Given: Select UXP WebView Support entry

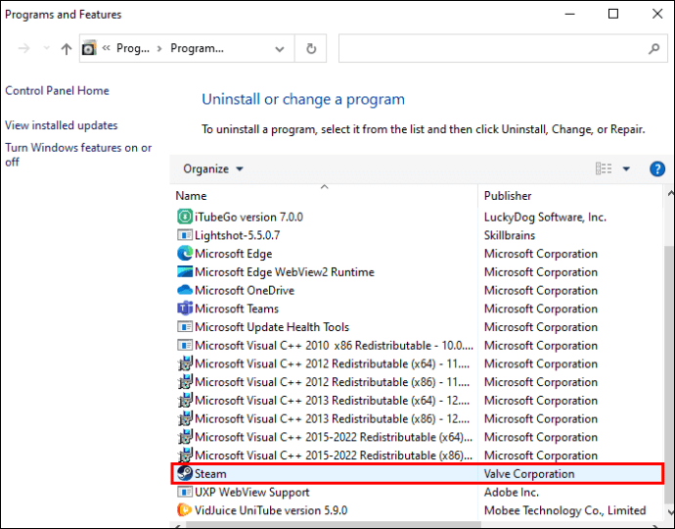Looking at the screenshot, I should [251, 493].
